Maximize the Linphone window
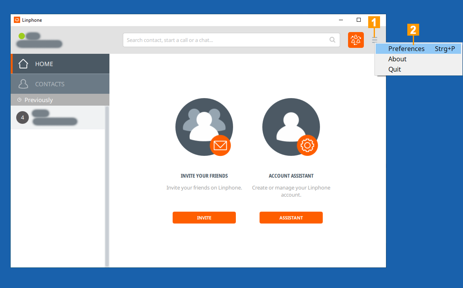 click(x=359, y=20)
